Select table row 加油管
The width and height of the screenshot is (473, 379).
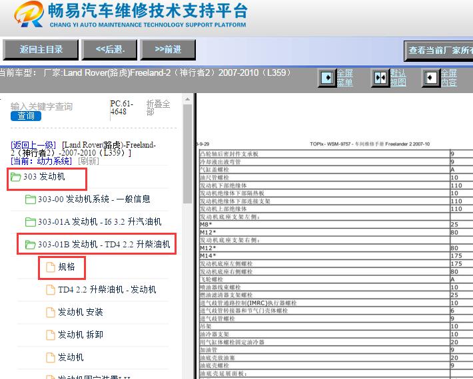click(x=336, y=350)
